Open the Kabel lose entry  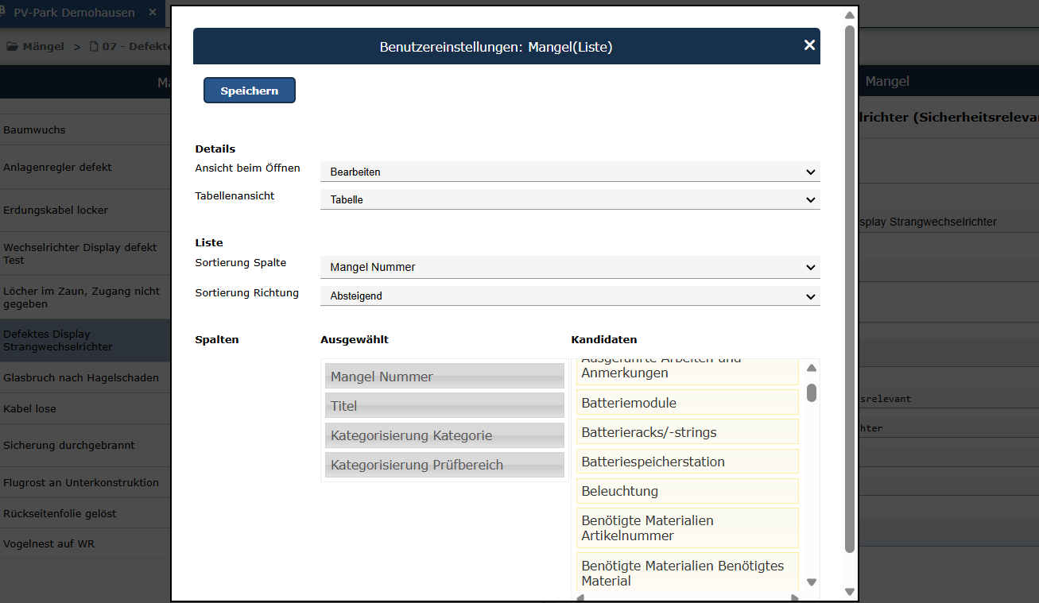pos(85,408)
